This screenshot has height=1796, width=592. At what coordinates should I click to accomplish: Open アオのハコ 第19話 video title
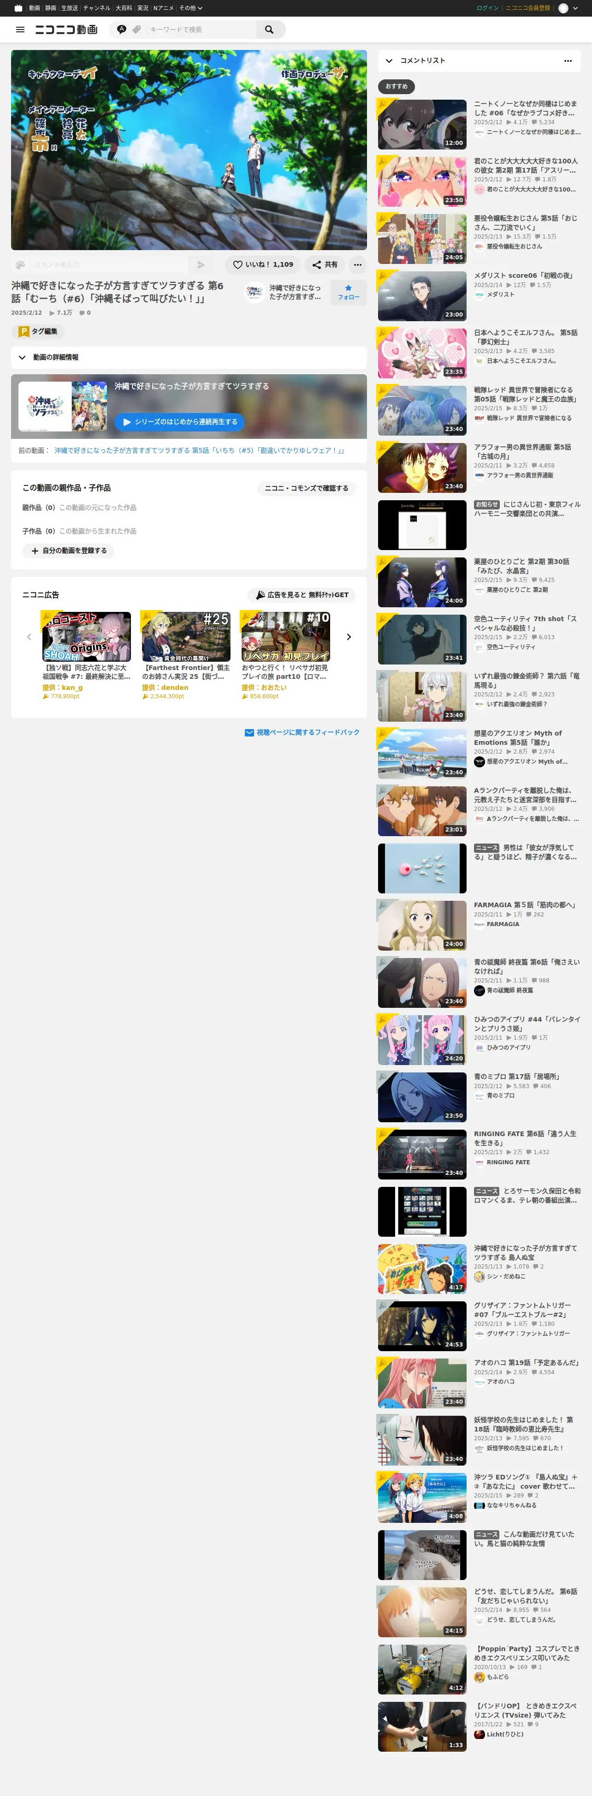pyautogui.click(x=527, y=1362)
